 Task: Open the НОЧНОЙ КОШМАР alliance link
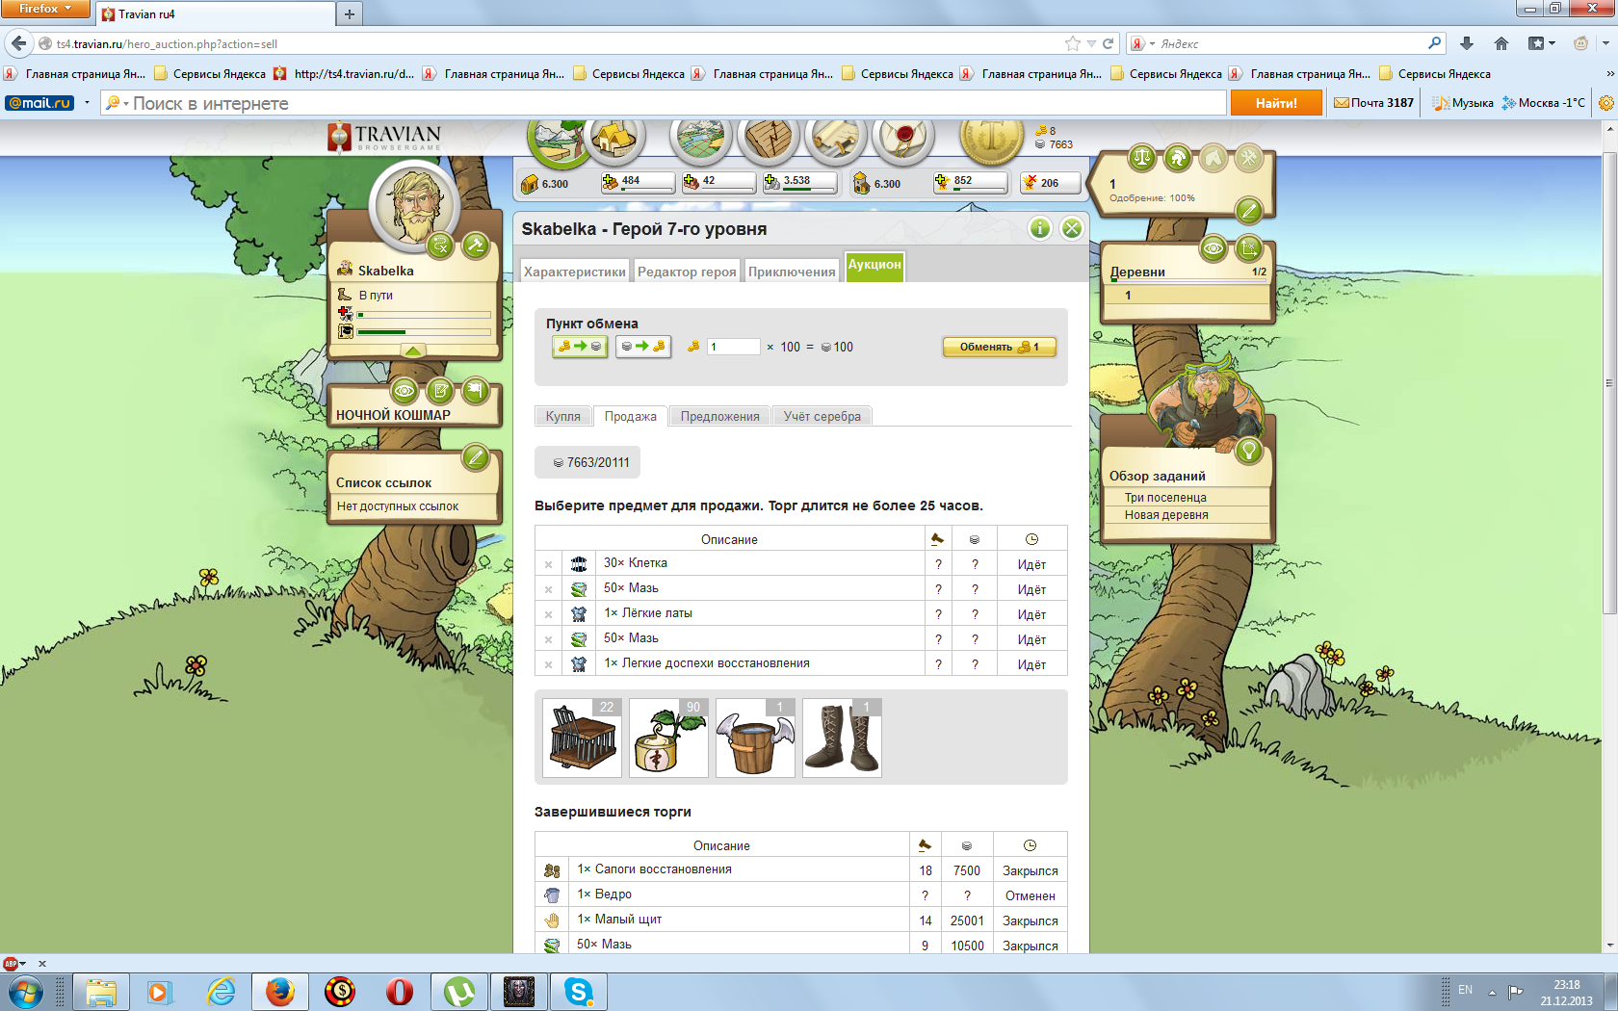(x=393, y=415)
